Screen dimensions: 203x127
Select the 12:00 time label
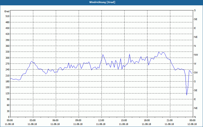tap(101, 120)
